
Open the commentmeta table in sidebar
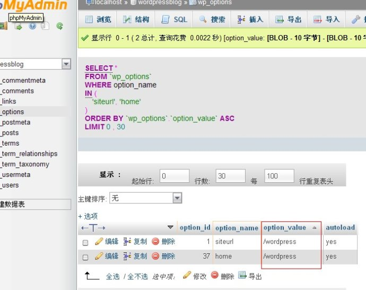(x=23, y=80)
